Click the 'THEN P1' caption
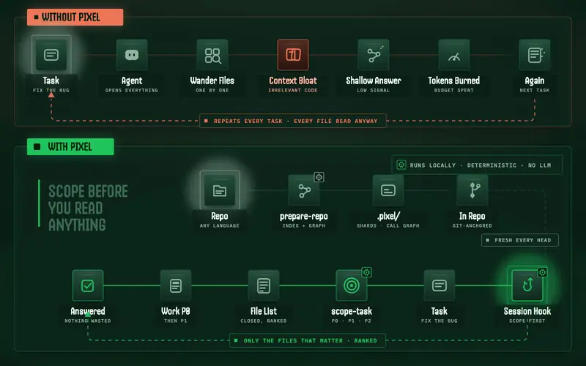Viewport: 586px width, 366px height. point(176,321)
